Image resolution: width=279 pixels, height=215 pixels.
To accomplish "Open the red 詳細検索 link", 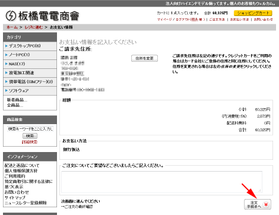I will [x=30, y=142].
